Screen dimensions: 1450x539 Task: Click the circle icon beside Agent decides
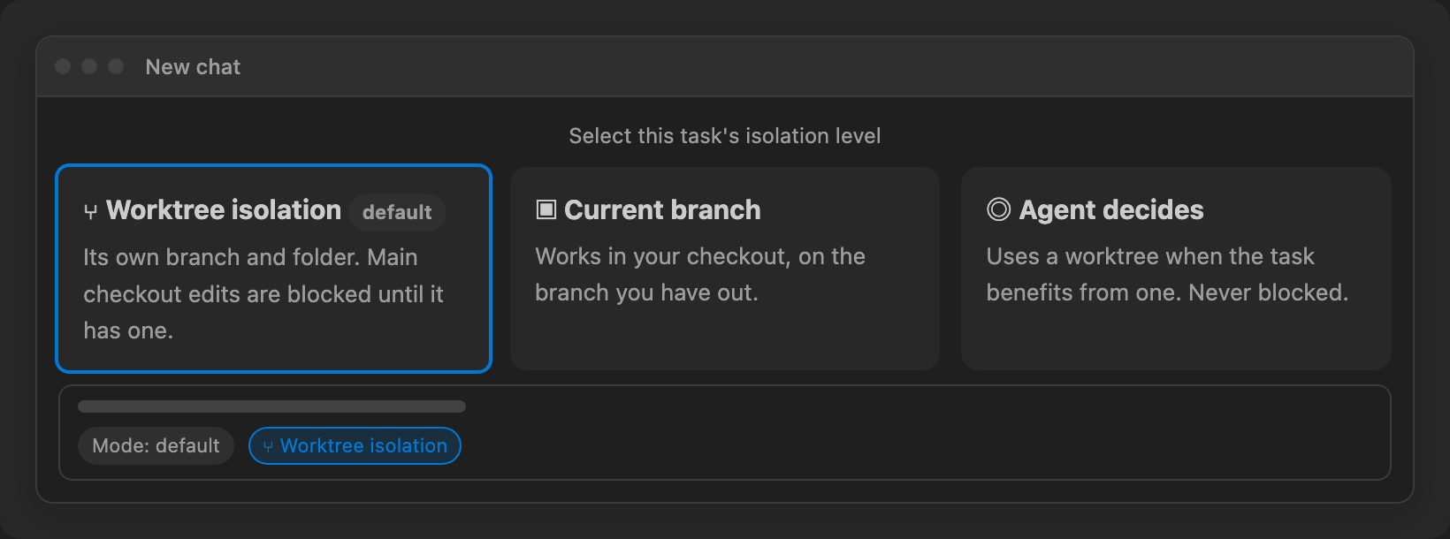(998, 209)
